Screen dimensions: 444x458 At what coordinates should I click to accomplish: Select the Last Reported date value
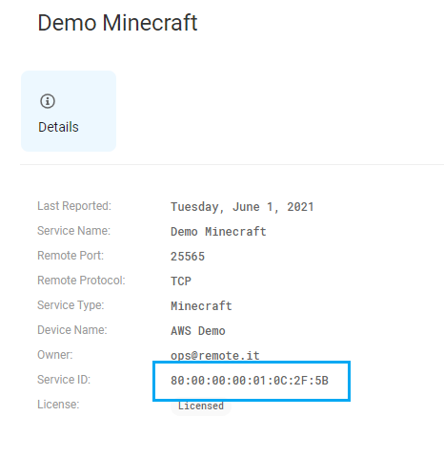tap(242, 207)
